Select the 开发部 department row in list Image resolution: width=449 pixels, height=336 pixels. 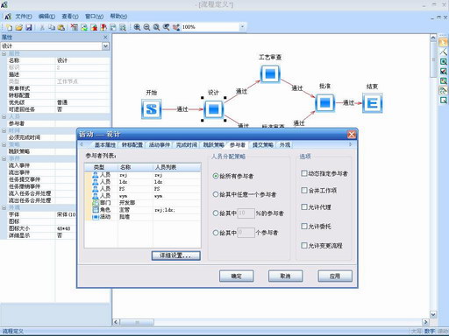[143, 202]
